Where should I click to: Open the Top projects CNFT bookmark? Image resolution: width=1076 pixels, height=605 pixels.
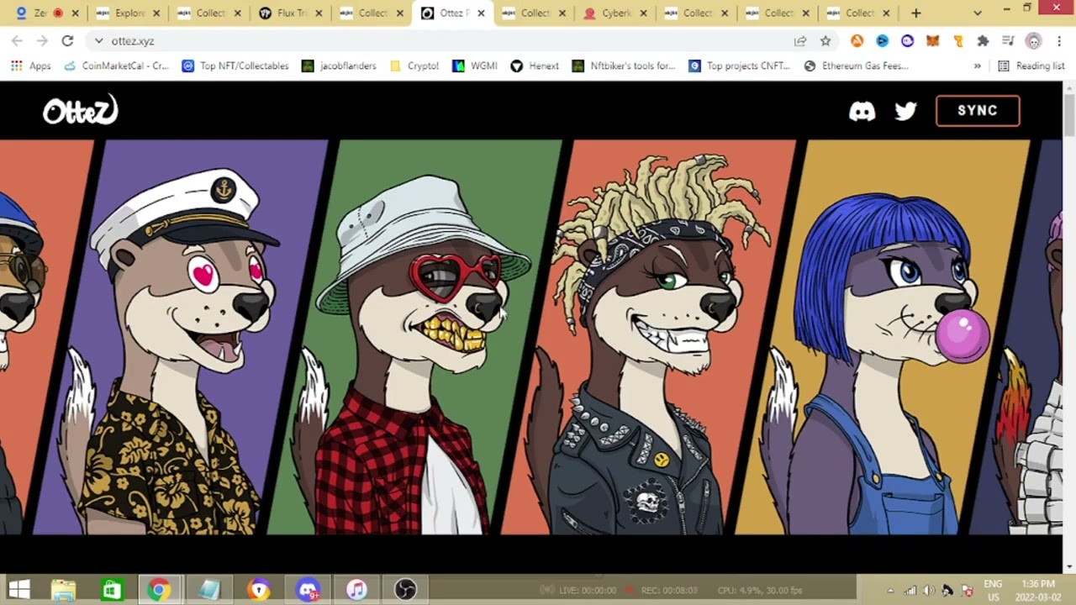coord(739,66)
